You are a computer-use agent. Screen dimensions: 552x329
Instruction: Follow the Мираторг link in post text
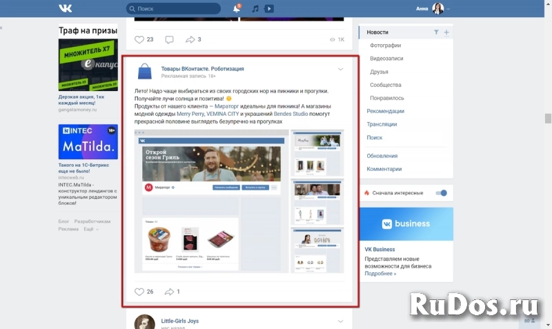coord(226,106)
